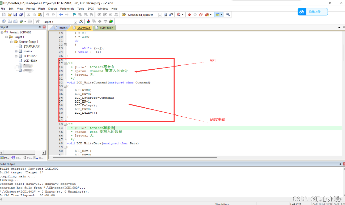The image size is (345, 205).
Task: Toggle a bookmark with the flag icon
Action: click(74, 15)
